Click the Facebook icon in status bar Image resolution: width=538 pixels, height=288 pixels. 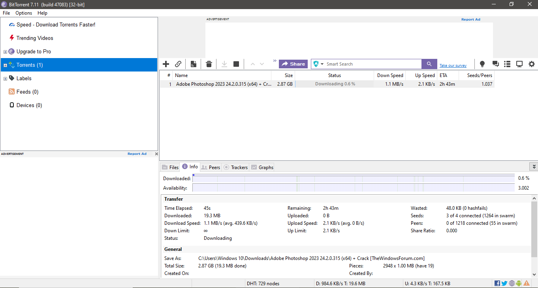[497, 283]
